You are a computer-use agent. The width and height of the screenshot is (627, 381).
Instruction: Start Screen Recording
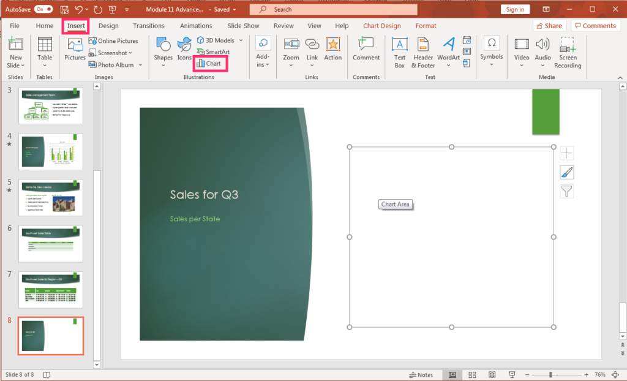pos(568,51)
